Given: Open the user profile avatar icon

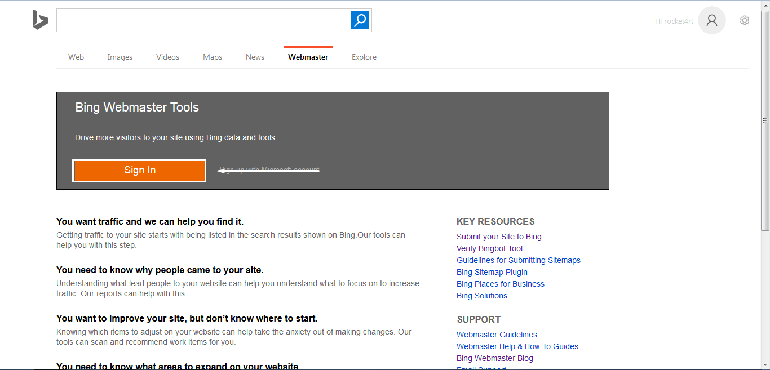Looking at the screenshot, I should 711,20.
